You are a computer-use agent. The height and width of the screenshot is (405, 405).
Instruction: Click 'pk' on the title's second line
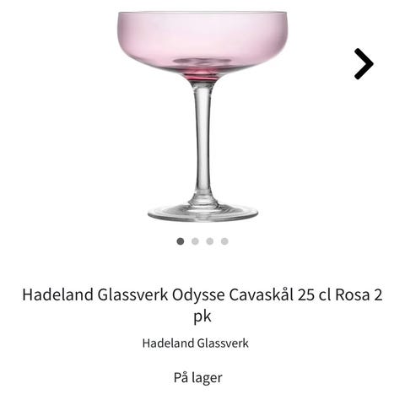click(202, 316)
